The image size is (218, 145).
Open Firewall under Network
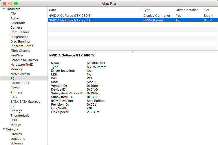pos(16,134)
